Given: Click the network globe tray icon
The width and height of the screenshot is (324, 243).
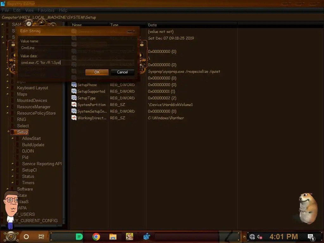Looking at the screenshot, I should point(252,237).
